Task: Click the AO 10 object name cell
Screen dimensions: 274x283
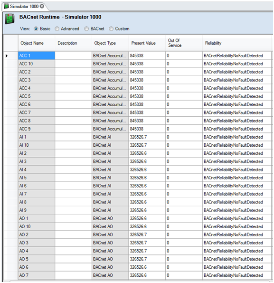Action: 37,226
